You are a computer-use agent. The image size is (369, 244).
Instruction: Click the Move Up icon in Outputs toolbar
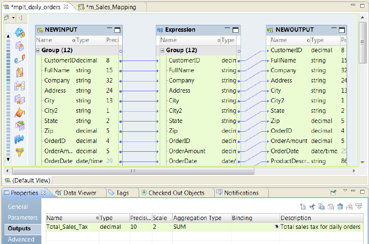[350, 207]
